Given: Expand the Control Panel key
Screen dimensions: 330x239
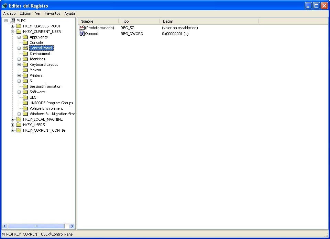Looking at the screenshot, I should point(19,48).
